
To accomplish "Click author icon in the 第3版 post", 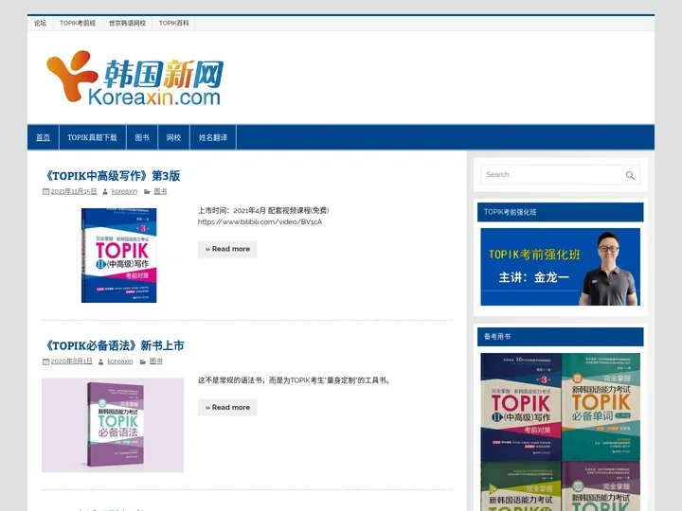I will 105,191.
